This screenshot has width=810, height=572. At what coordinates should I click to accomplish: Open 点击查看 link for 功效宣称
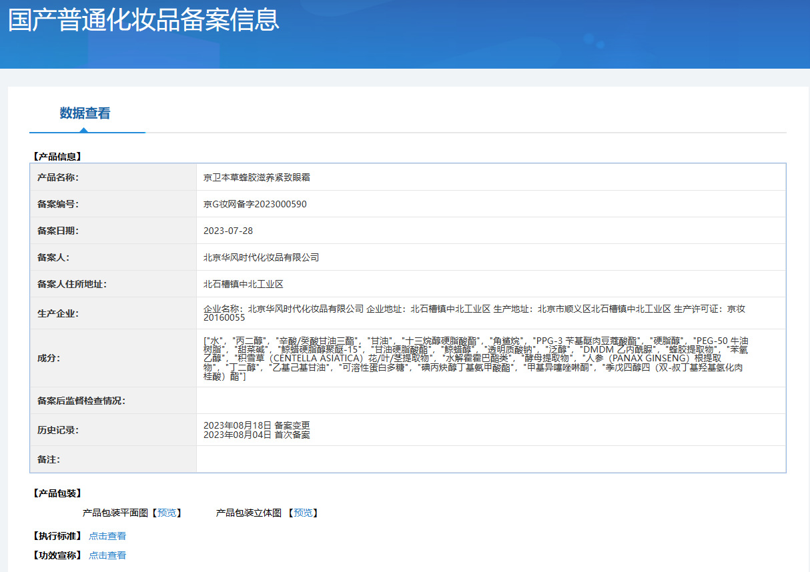(x=107, y=555)
